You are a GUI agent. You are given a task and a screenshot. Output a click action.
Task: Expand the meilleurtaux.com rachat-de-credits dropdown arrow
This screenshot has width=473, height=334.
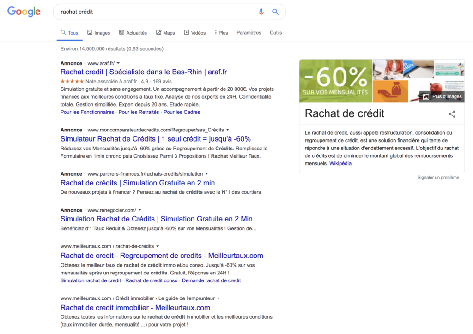pos(158,246)
